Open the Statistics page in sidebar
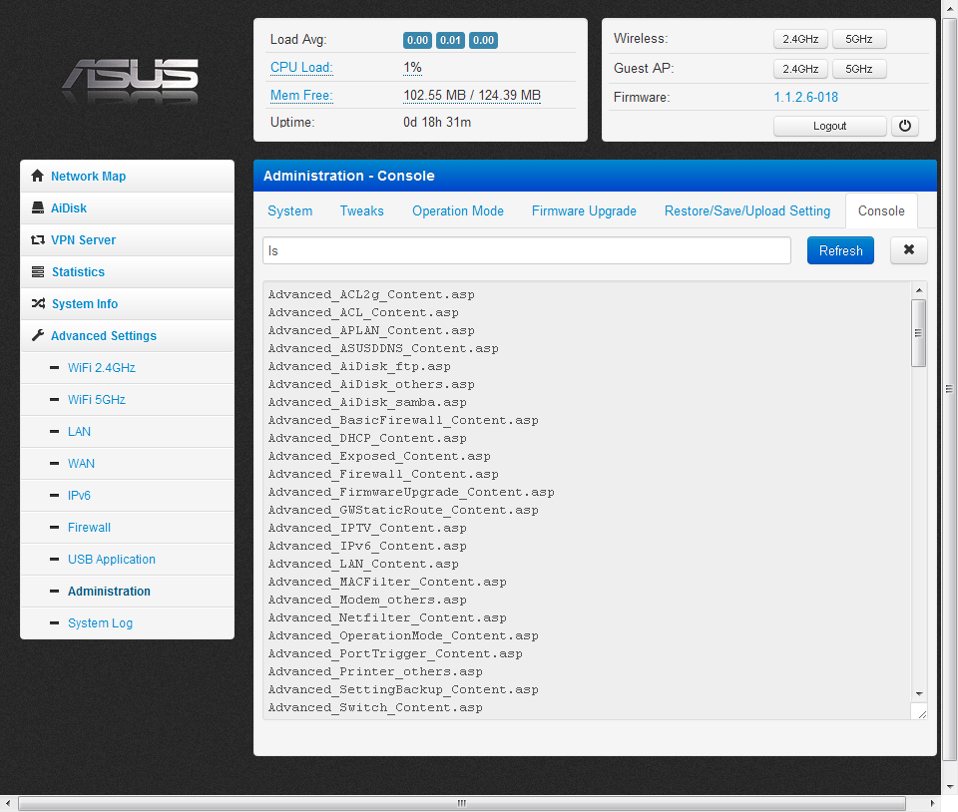The height and width of the screenshot is (812, 958). click(x=78, y=272)
